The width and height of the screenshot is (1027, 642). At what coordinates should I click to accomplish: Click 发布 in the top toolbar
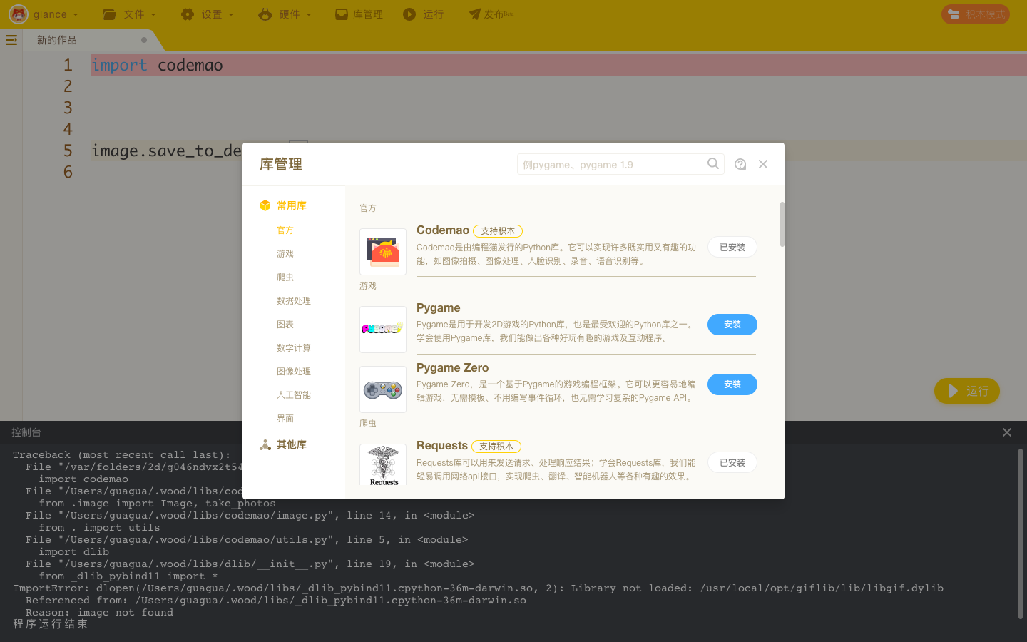point(491,14)
